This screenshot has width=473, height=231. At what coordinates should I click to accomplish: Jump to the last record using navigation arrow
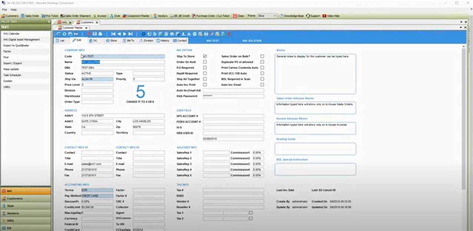[x=130, y=33]
